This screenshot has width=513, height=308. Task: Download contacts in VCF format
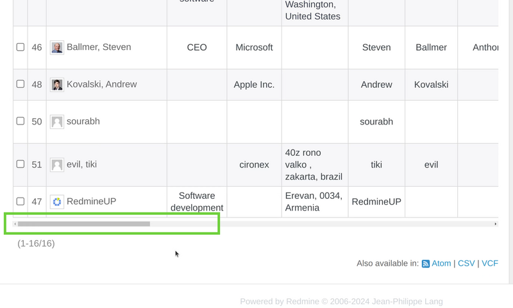[x=490, y=264]
